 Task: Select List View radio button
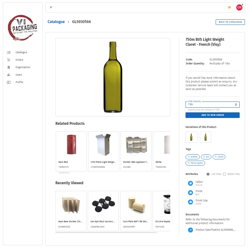pyautogui.click(x=208, y=174)
